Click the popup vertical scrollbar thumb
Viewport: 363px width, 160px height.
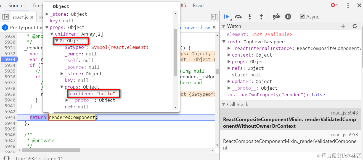pos(175,52)
